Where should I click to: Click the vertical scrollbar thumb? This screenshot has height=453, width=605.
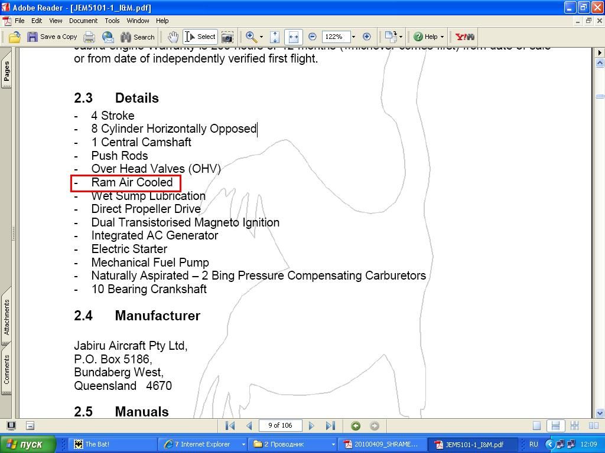pos(600,96)
